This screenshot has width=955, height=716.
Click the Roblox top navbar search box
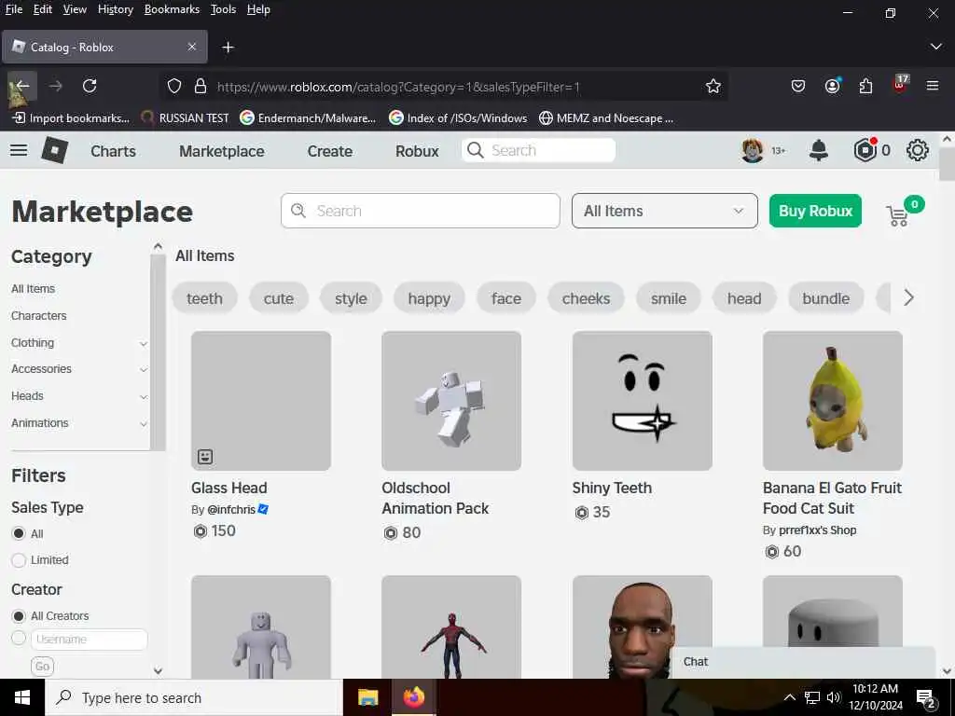click(x=538, y=150)
